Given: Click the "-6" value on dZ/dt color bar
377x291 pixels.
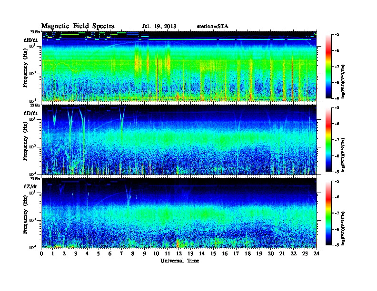Looking at the screenshot, I should tap(337, 197).
